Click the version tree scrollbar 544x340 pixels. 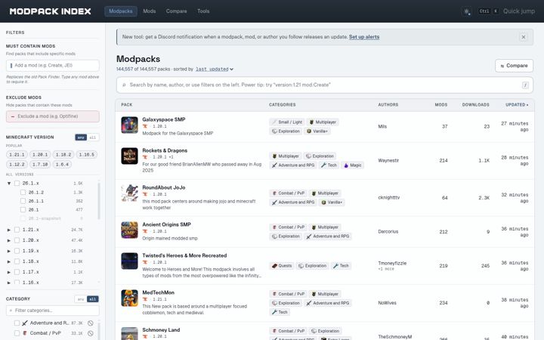pyautogui.click(x=99, y=201)
